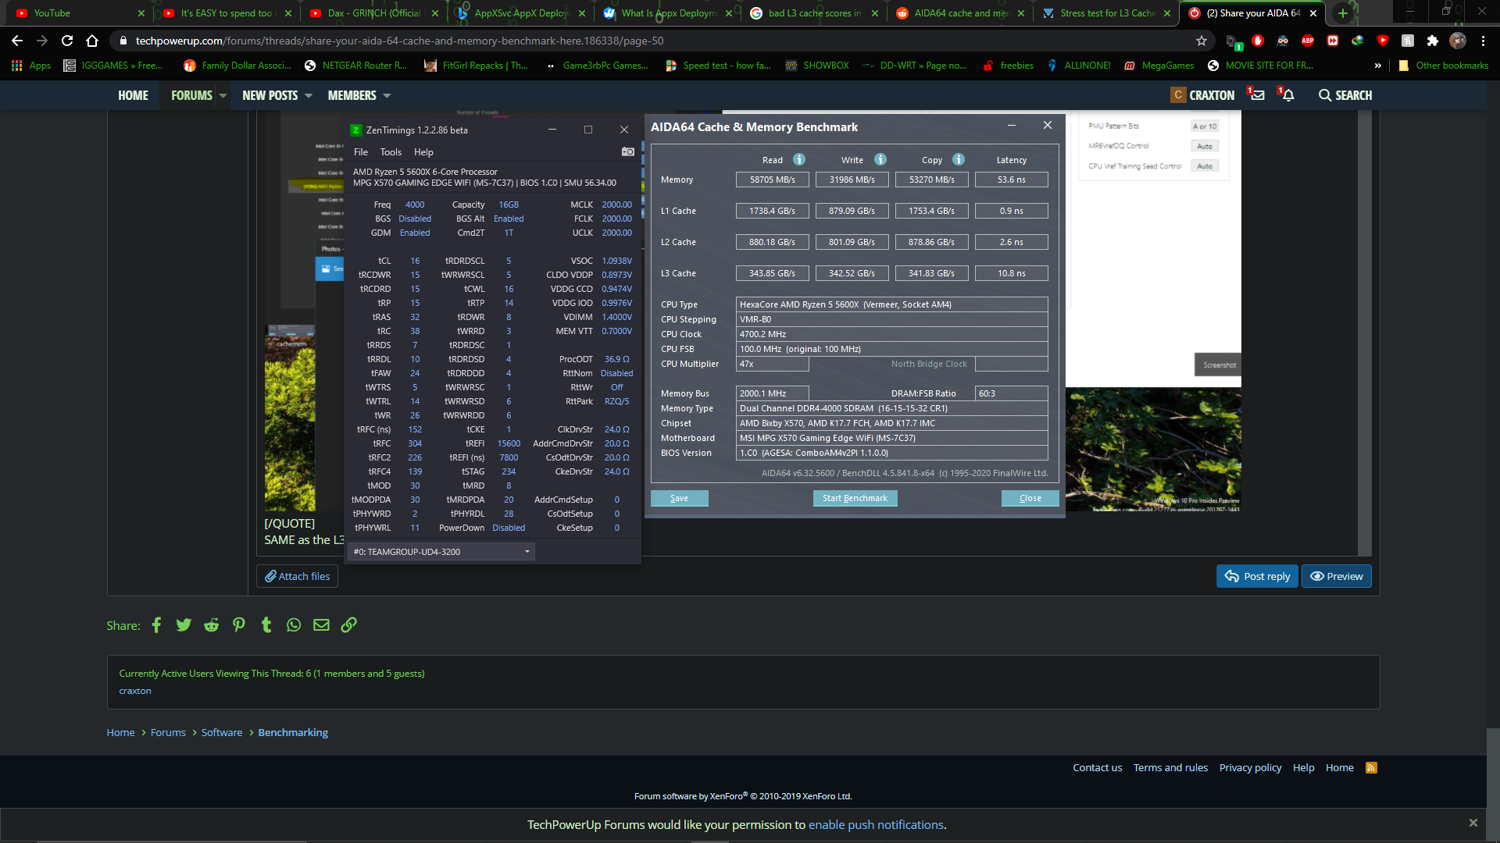Click the Read info icon in AIDA64

[x=798, y=159]
